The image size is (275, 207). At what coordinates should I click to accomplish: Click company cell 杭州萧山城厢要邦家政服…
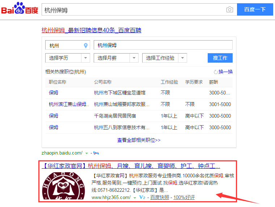122,104
